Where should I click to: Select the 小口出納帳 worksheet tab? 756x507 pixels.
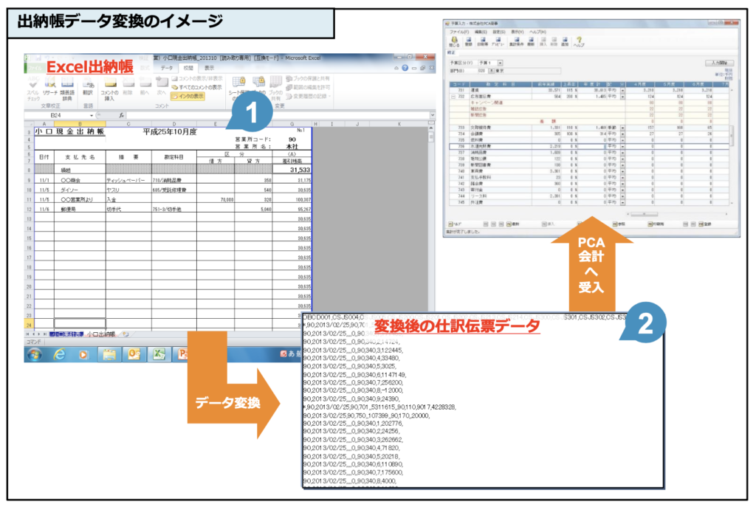(x=103, y=334)
